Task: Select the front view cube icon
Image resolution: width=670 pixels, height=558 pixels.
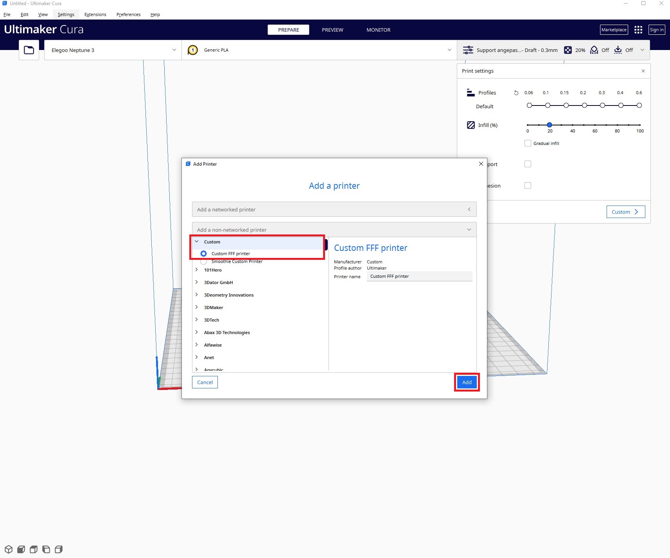Action: pyautogui.click(x=21, y=549)
